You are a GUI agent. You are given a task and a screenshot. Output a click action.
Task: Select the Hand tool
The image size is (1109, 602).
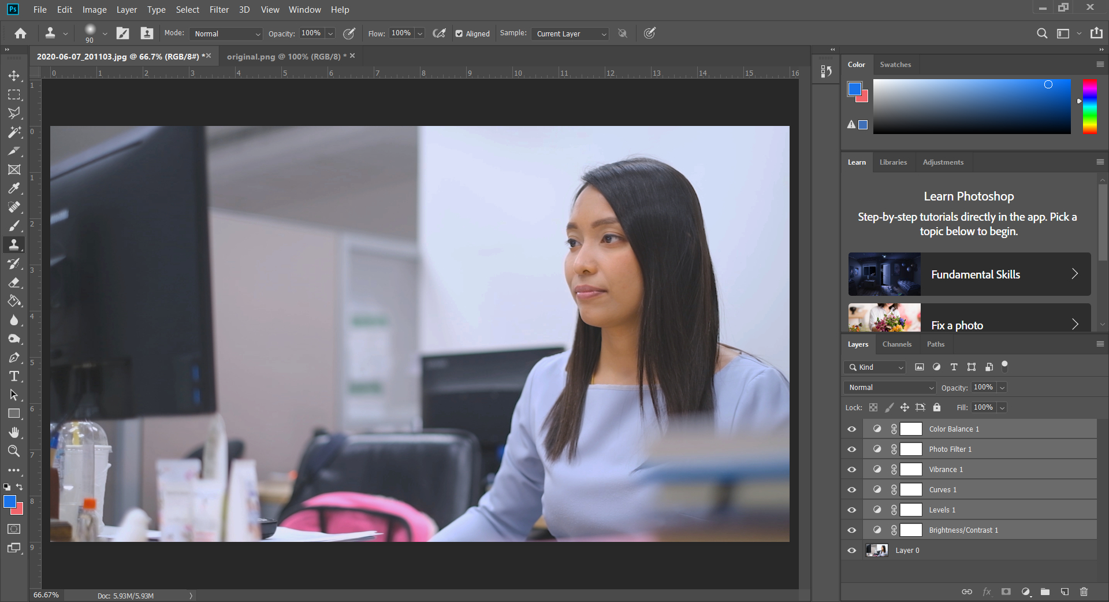pos(14,432)
